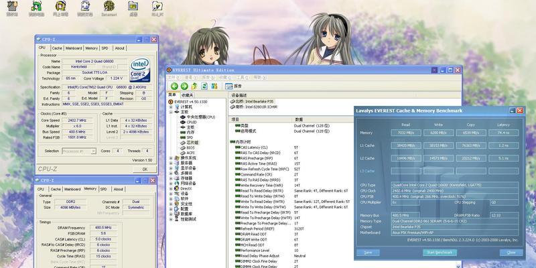Select the 南桥 Intel 82801IR ICH9R device
The image size is (536, 268).
[253, 107]
